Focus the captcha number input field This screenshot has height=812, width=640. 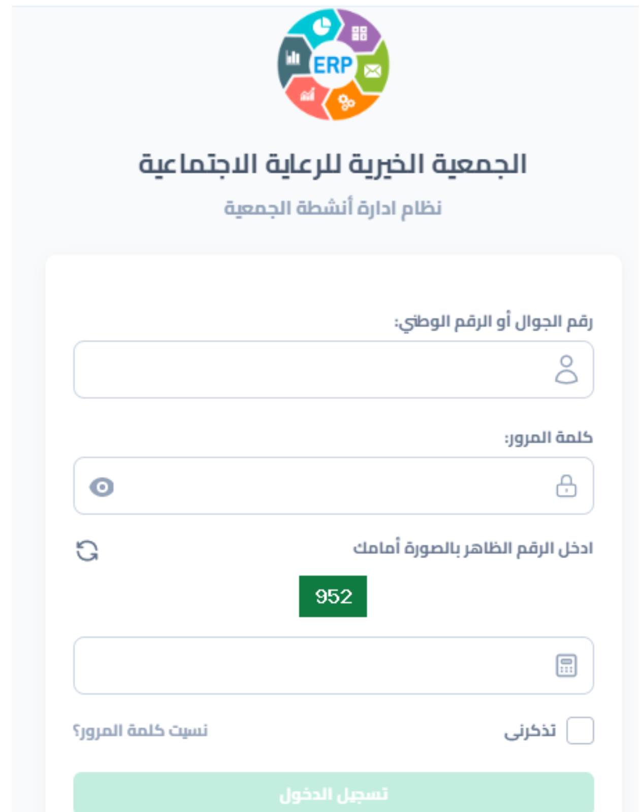point(334,665)
